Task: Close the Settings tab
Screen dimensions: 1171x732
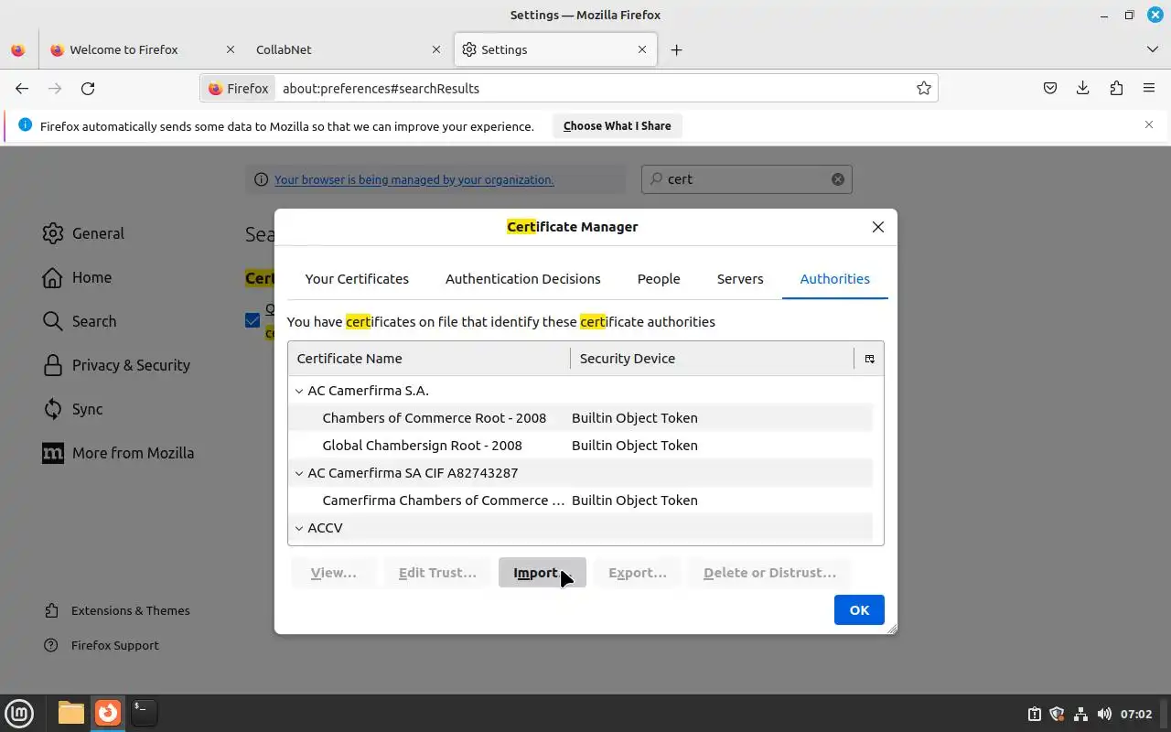Action: [x=642, y=49]
